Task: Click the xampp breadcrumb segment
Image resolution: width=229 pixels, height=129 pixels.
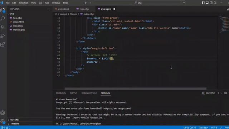Action: [x=64, y=14]
